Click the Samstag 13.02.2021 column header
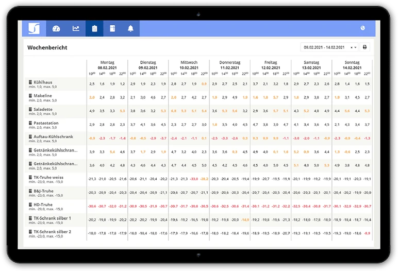The width and height of the screenshot is (398, 271). pos(311,65)
